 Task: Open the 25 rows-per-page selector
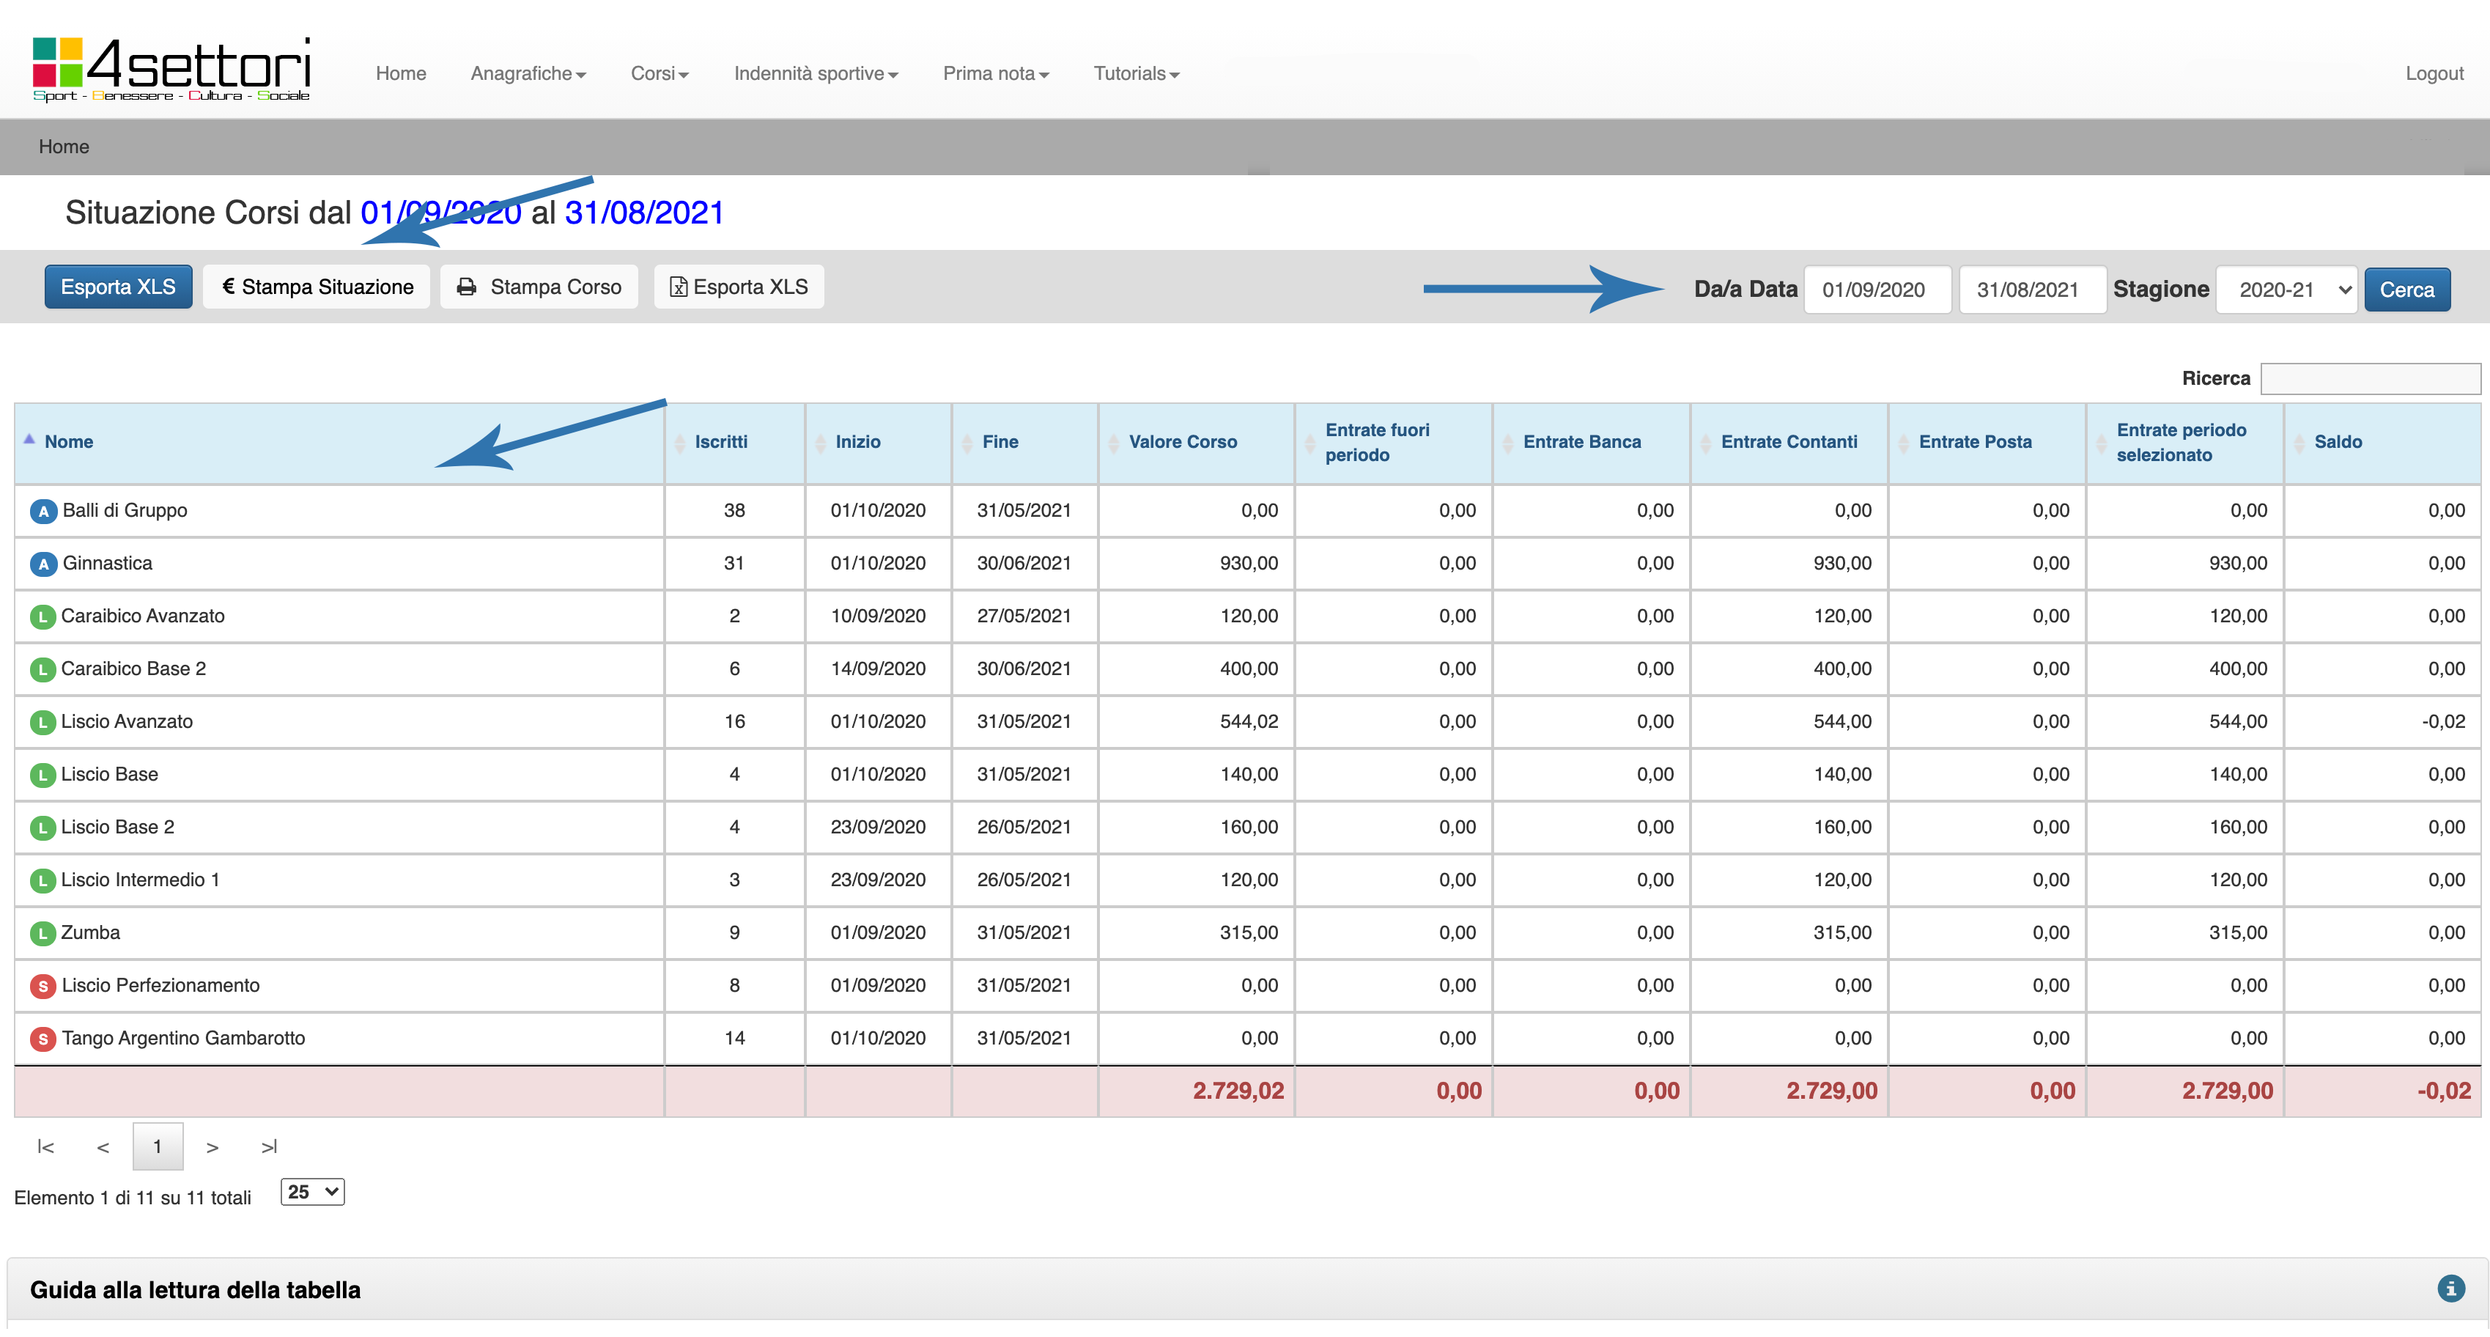312,1192
